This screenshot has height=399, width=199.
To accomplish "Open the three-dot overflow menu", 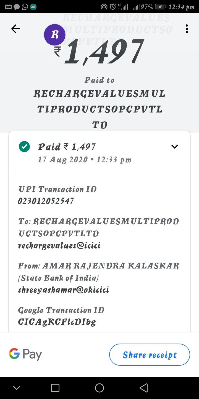I will tap(187, 29).
